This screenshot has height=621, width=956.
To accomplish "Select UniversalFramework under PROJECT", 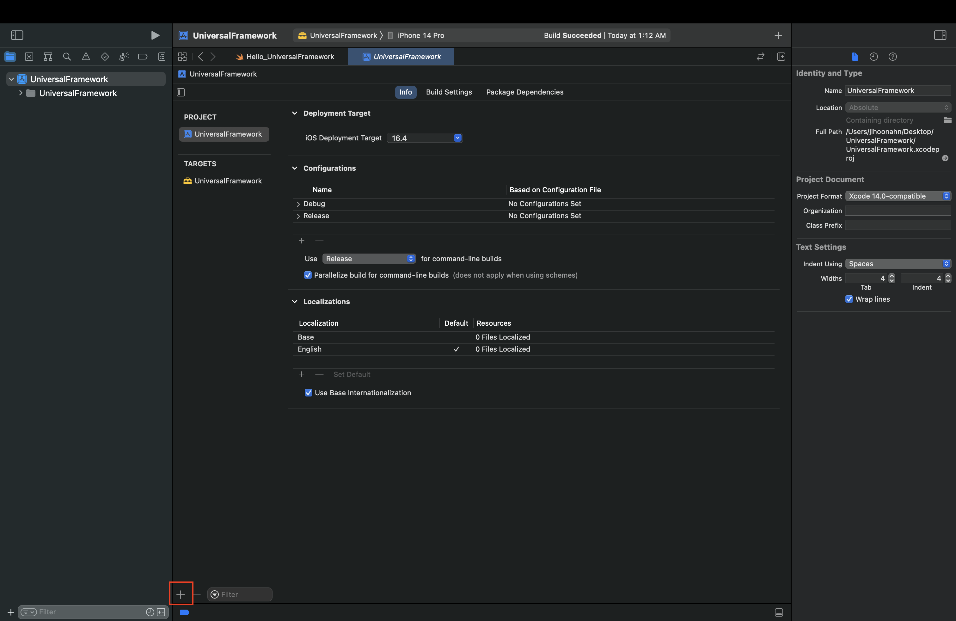I will 224,134.
